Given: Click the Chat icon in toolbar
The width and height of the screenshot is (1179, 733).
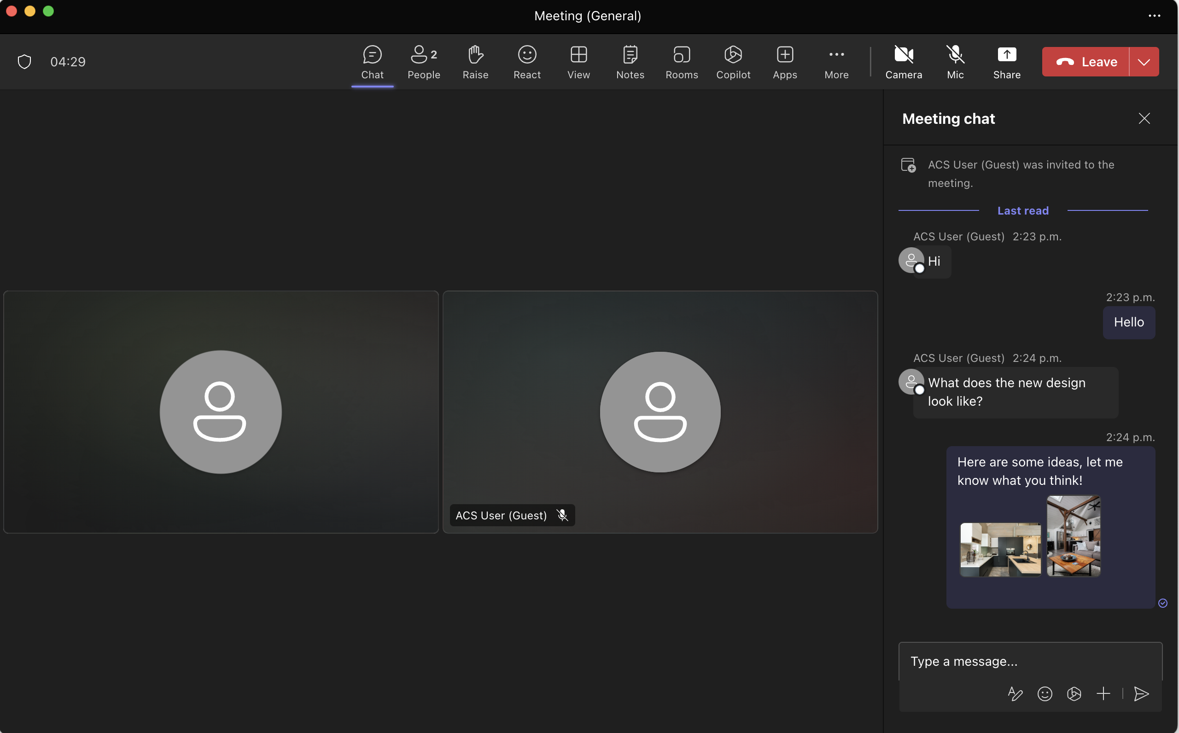Looking at the screenshot, I should click(x=372, y=62).
